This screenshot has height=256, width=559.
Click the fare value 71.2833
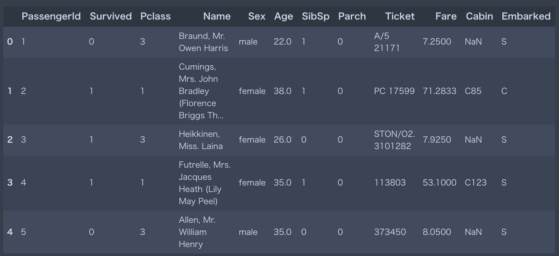(440, 91)
